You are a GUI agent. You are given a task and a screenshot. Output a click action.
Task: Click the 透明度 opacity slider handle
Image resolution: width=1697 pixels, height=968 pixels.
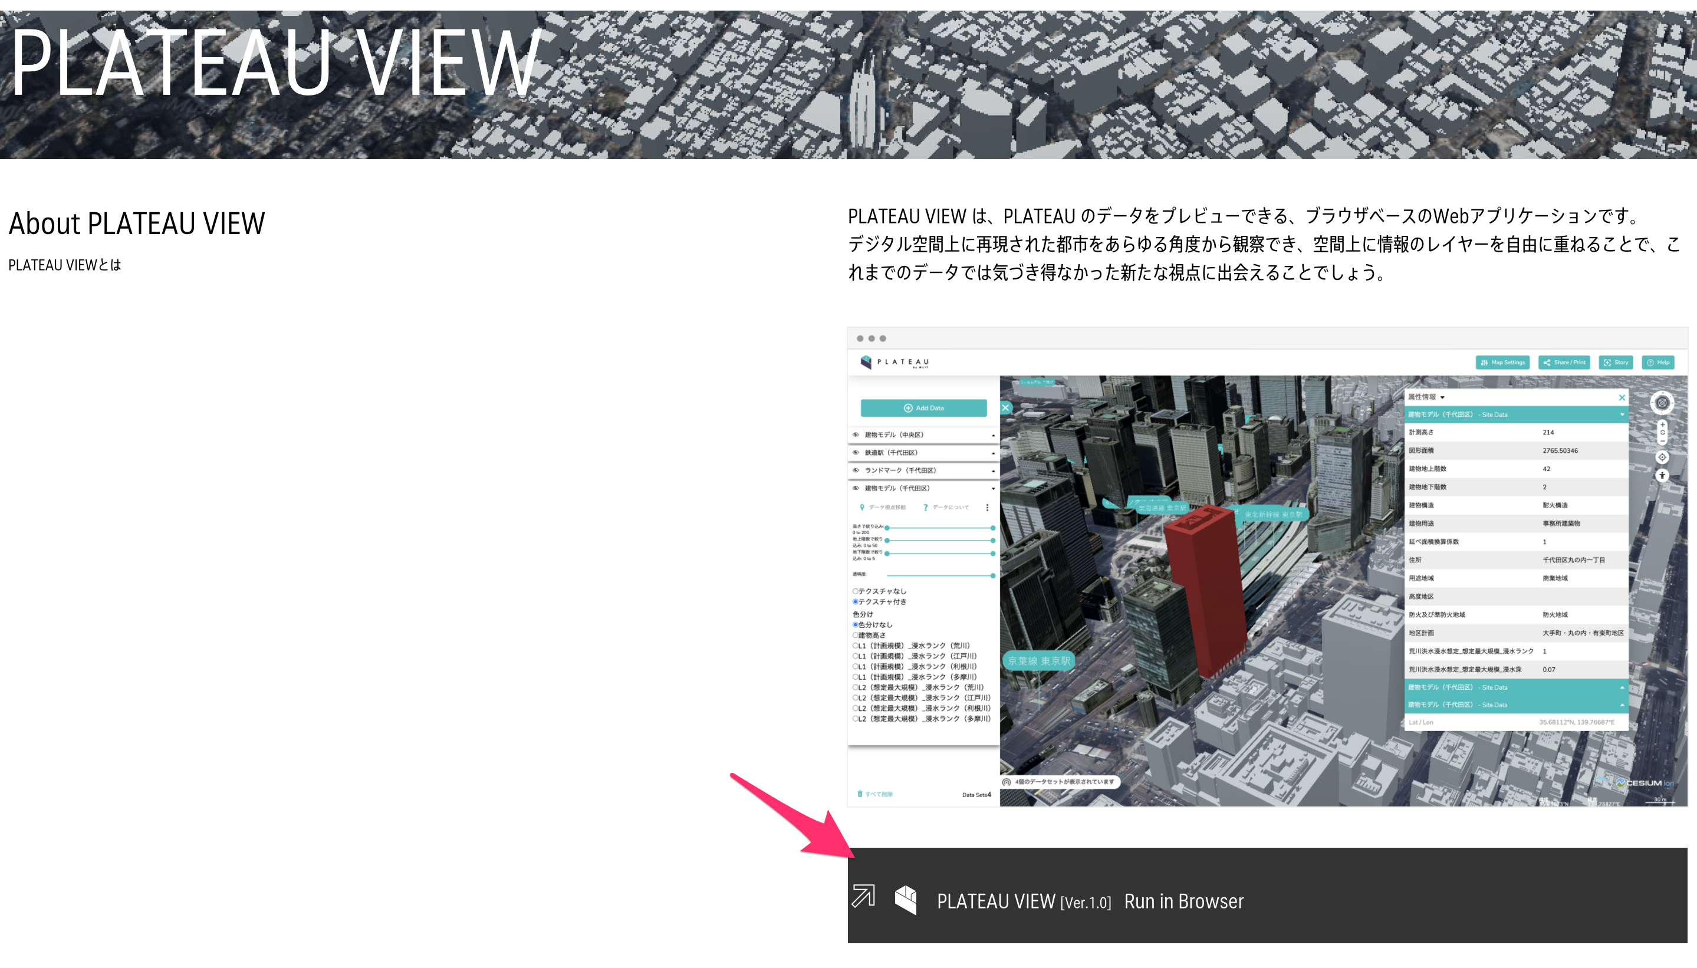tap(993, 576)
